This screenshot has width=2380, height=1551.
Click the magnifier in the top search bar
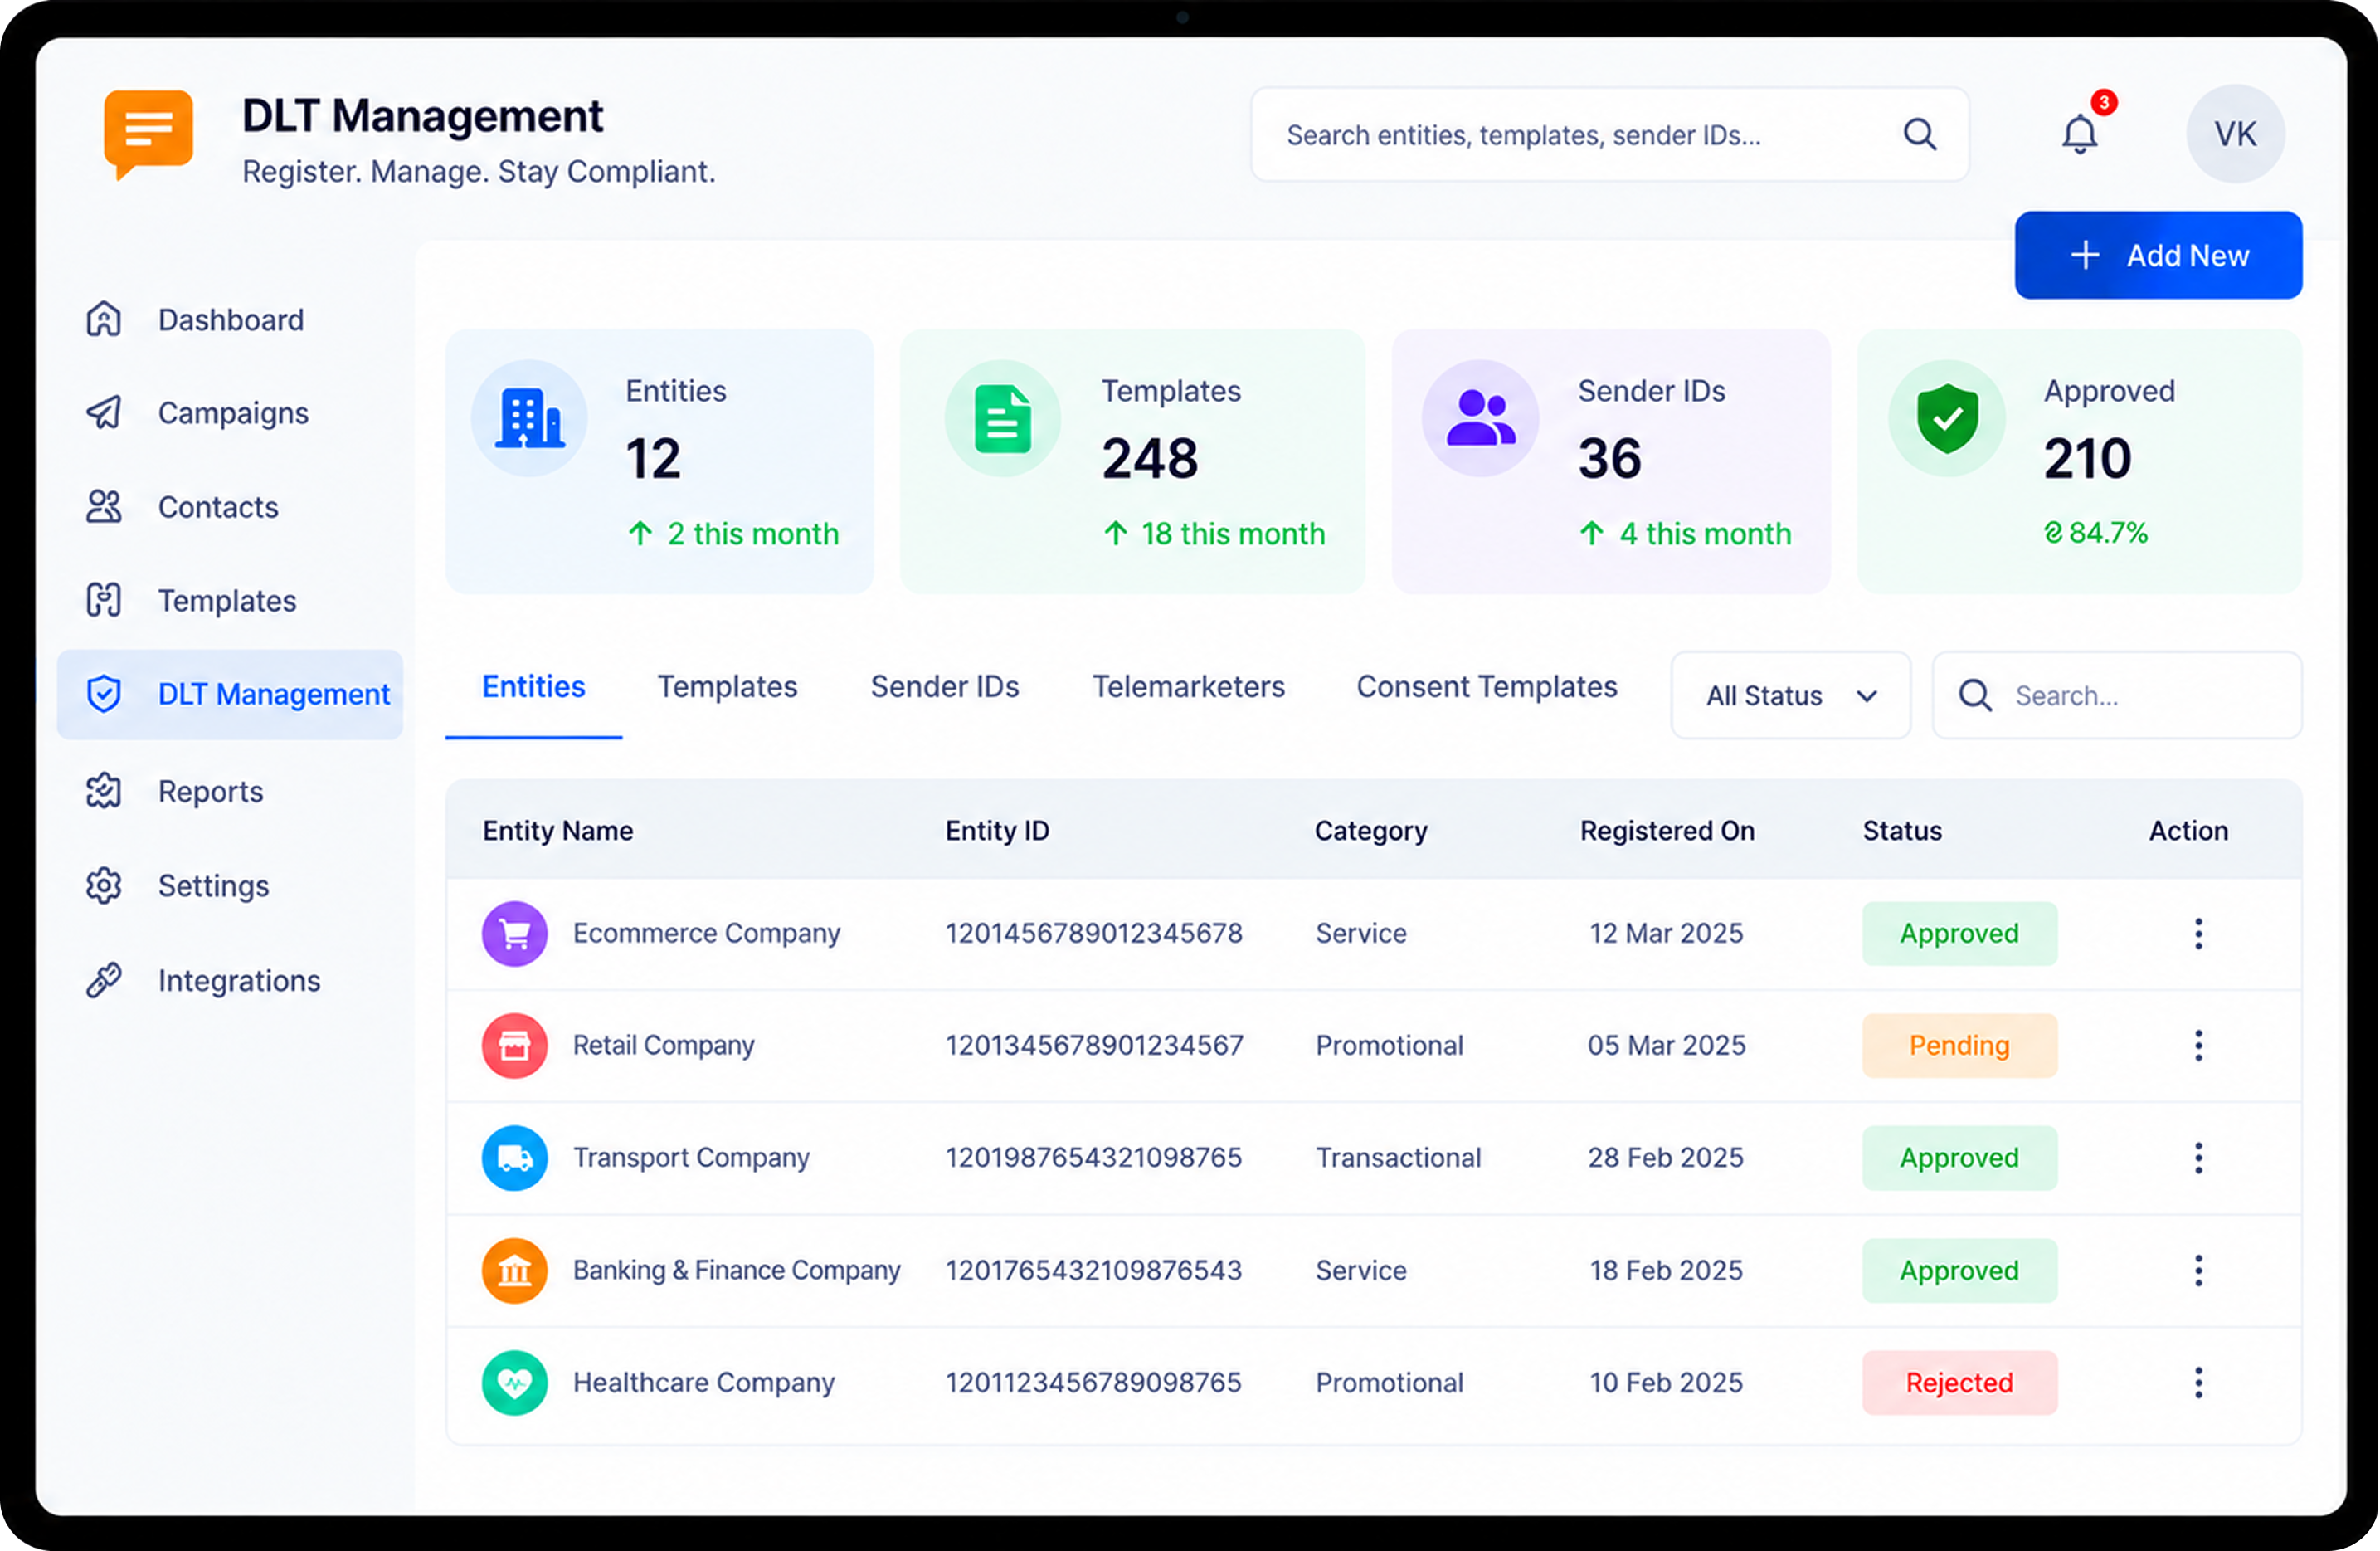pyautogui.click(x=1920, y=134)
